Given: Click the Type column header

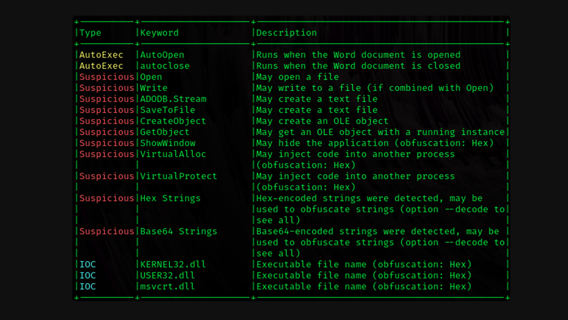Looking at the screenshot, I should [90, 33].
